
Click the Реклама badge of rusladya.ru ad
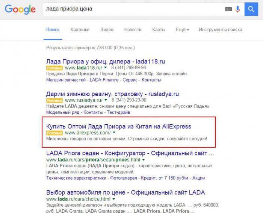coord(54,100)
